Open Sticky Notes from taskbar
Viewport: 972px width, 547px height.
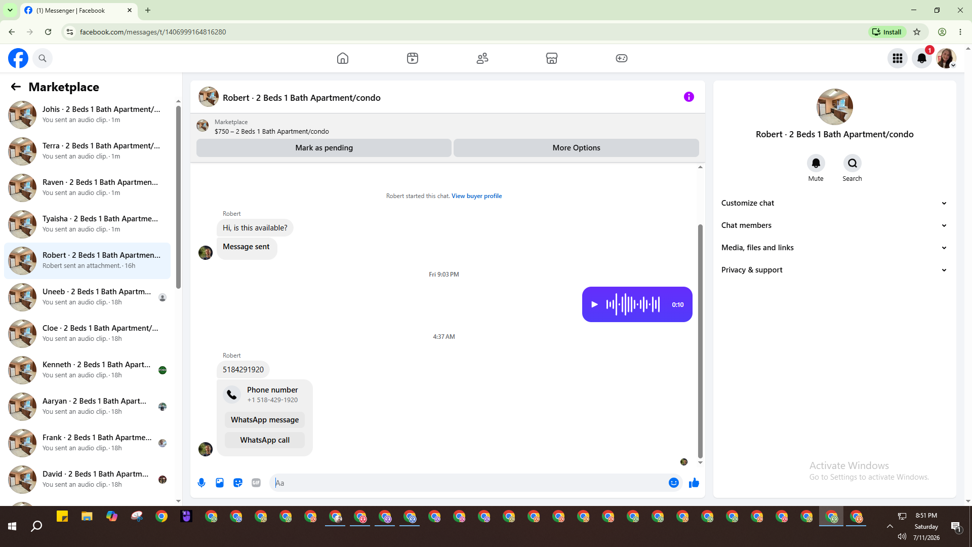tap(62, 517)
